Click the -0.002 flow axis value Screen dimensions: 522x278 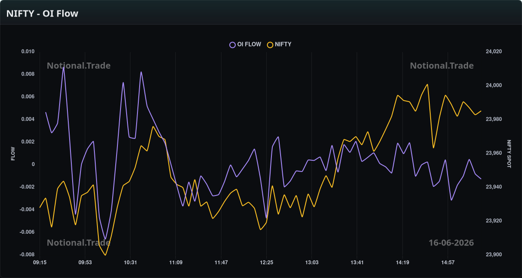27,187
